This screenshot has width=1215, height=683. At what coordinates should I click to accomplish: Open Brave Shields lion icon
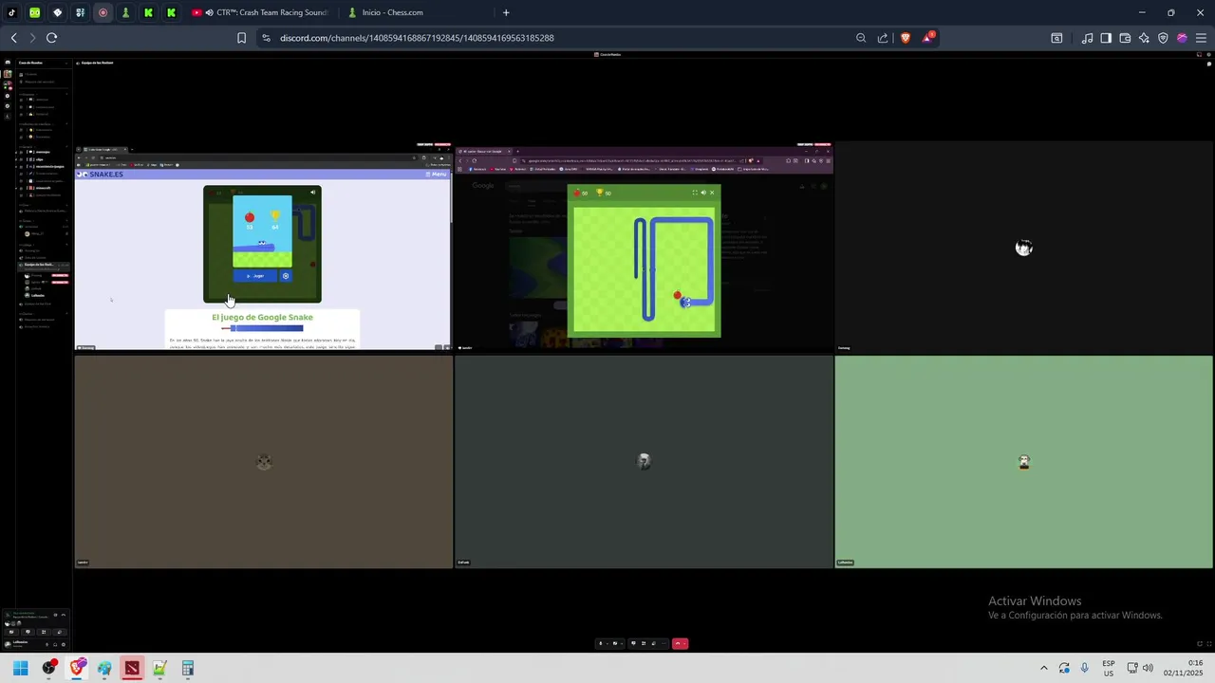coord(905,38)
